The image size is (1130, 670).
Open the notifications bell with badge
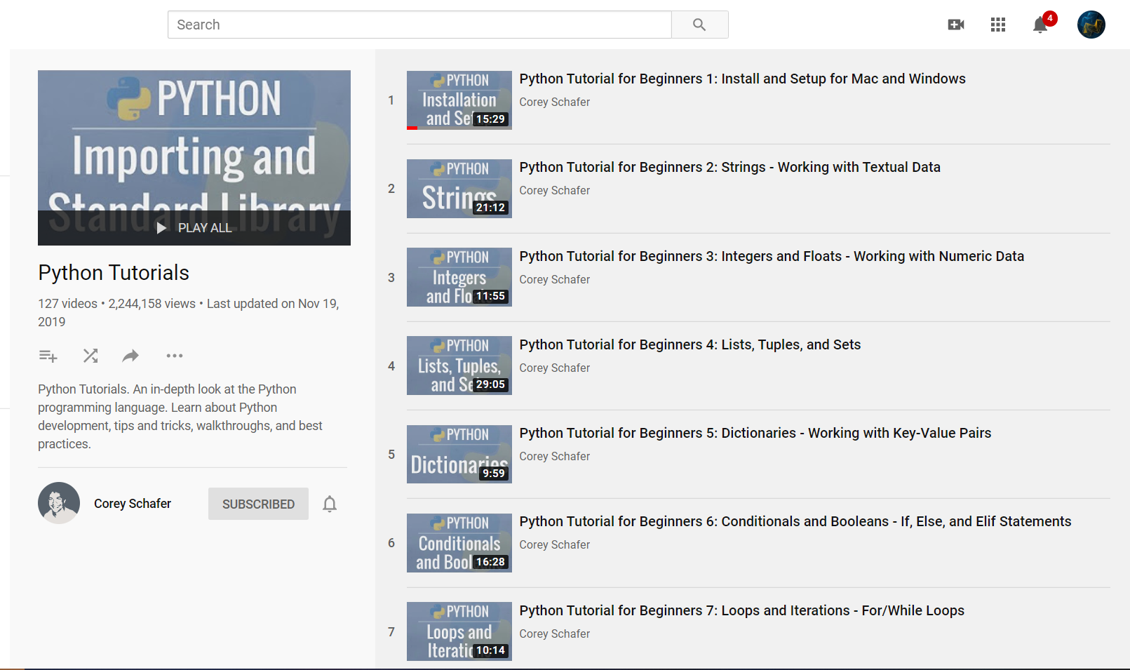point(1040,25)
